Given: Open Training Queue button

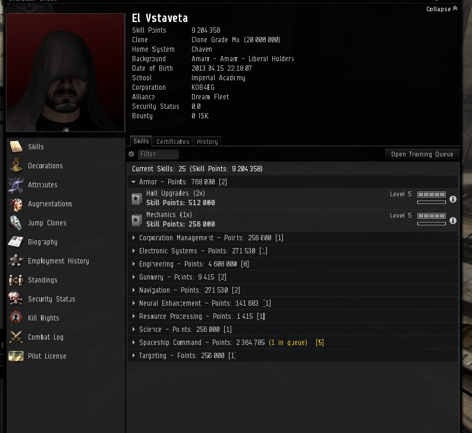Looking at the screenshot, I should point(422,154).
